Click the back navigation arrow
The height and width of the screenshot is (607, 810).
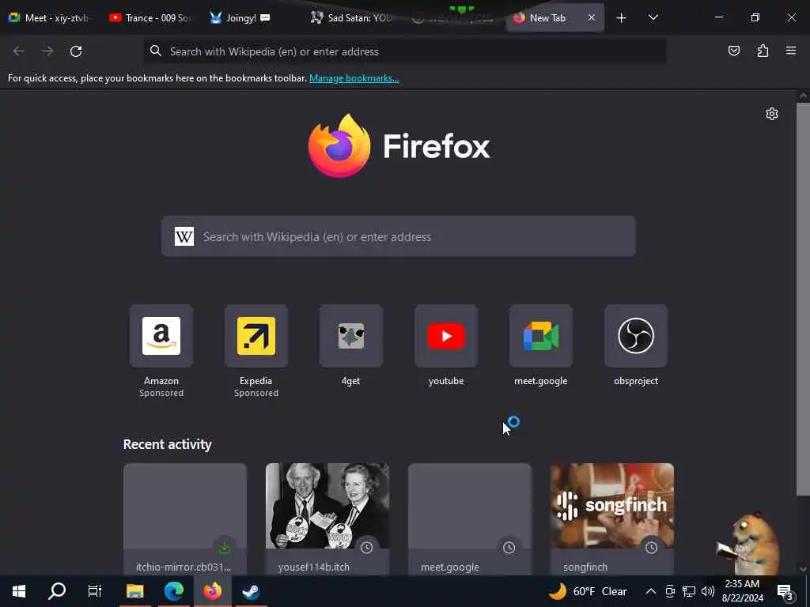click(x=19, y=51)
